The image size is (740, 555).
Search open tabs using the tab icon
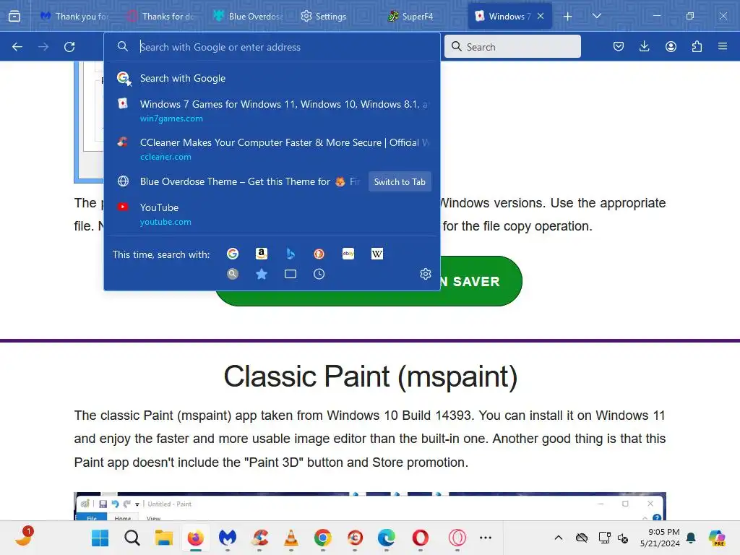291,274
